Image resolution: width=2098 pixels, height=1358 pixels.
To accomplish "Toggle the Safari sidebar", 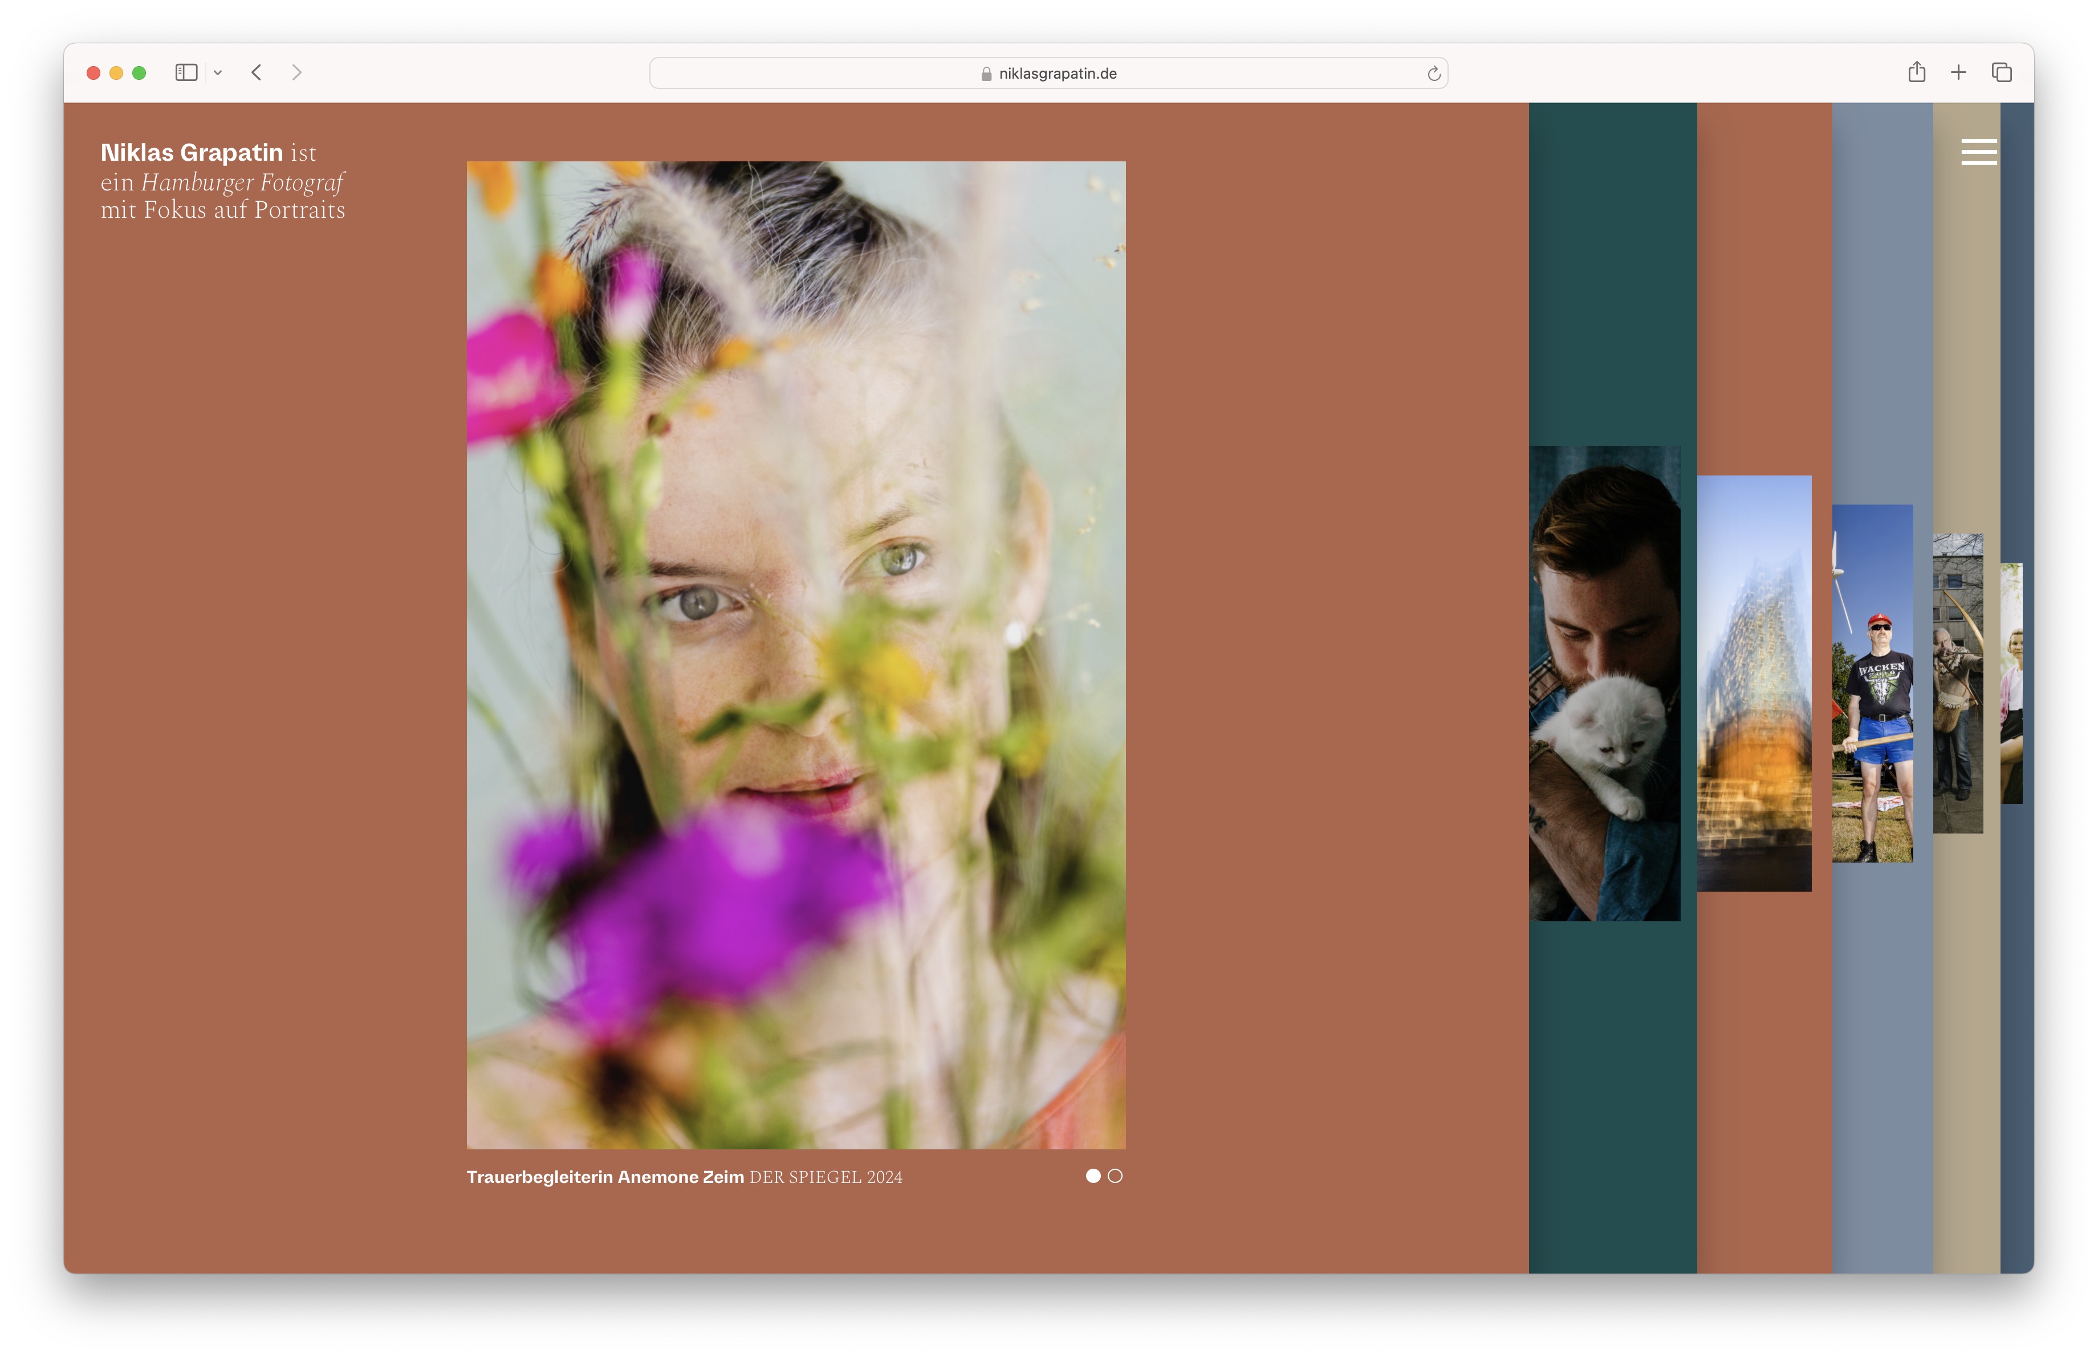I will (186, 72).
